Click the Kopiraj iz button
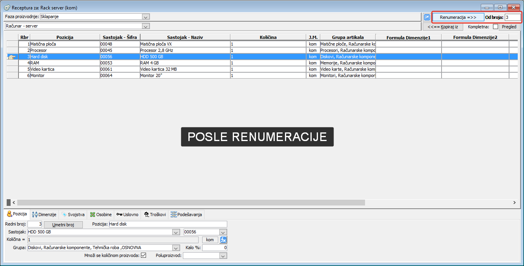 pyautogui.click(x=443, y=27)
